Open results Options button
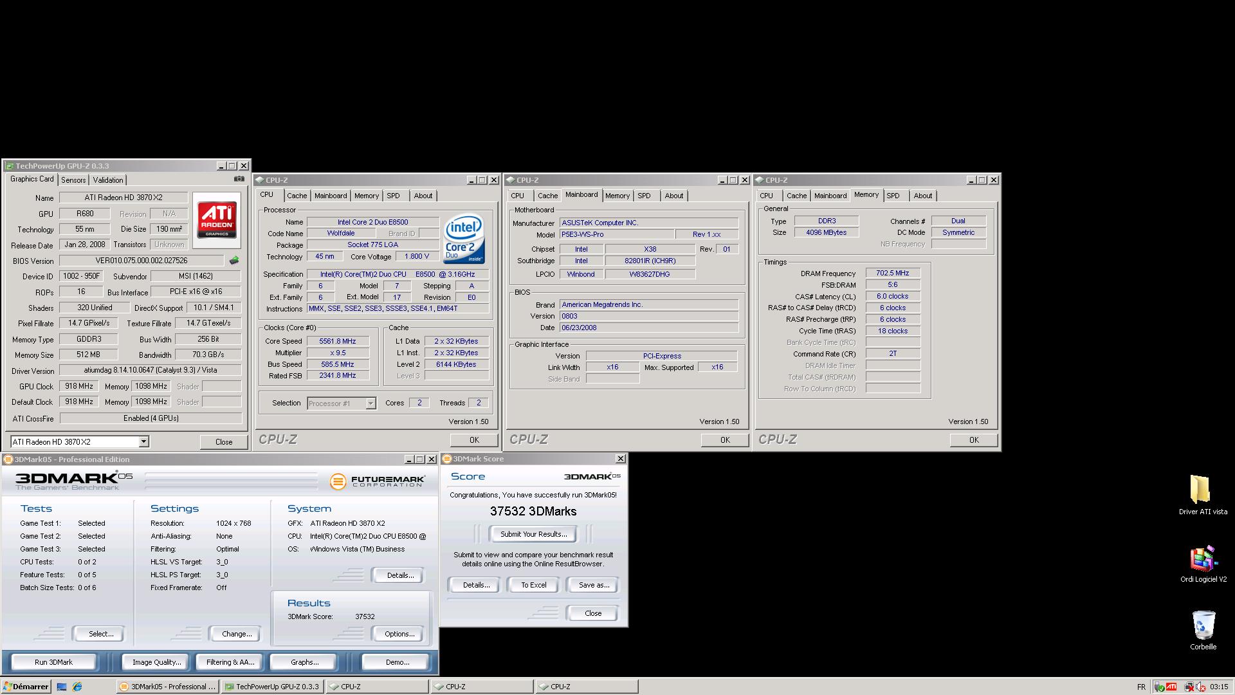Image resolution: width=1235 pixels, height=695 pixels. tap(399, 634)
